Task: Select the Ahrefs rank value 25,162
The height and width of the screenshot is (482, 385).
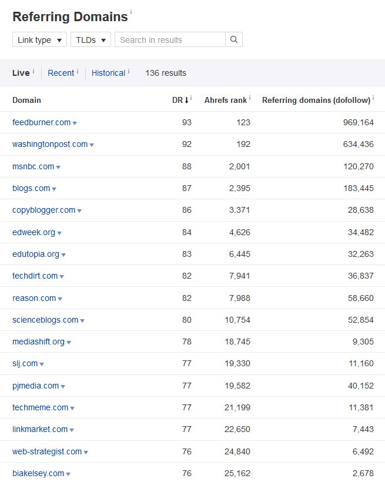Action: (x=237, y=473)
